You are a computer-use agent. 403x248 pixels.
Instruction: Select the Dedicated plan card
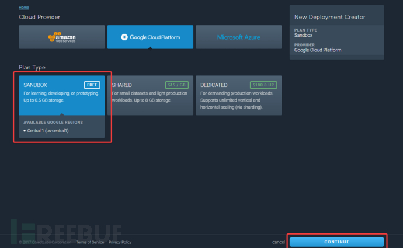tap(238, 95)
